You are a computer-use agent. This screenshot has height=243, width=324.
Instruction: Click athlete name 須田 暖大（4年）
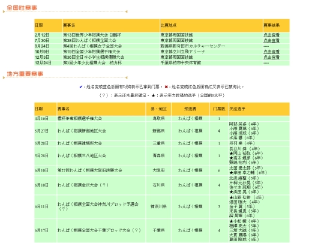(245, 202)
